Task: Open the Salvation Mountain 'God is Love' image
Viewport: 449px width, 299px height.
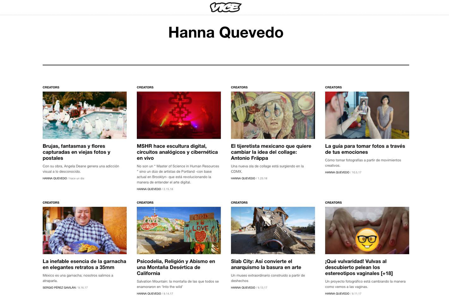Action: 179,231
